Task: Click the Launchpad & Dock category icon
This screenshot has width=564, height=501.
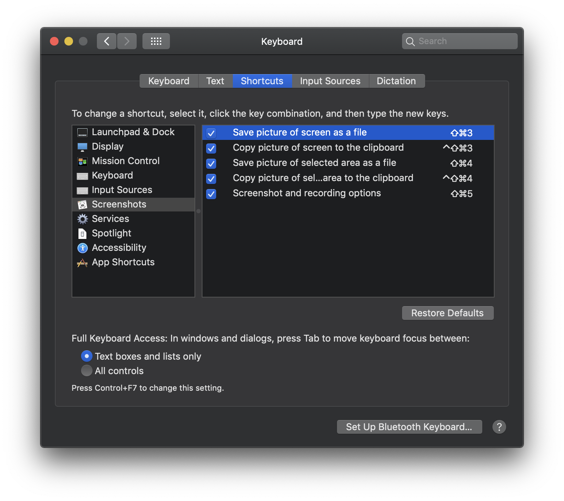Action: click(x=82, y=133)
